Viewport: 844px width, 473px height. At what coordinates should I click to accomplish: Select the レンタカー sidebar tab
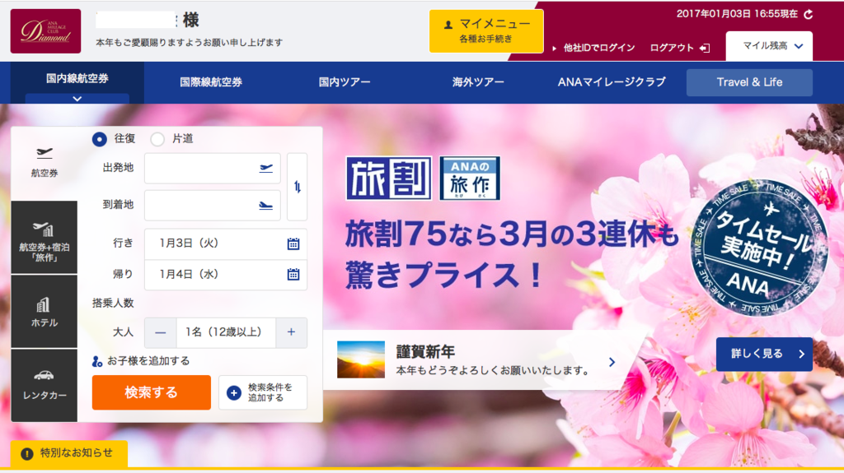coord(45,385)
